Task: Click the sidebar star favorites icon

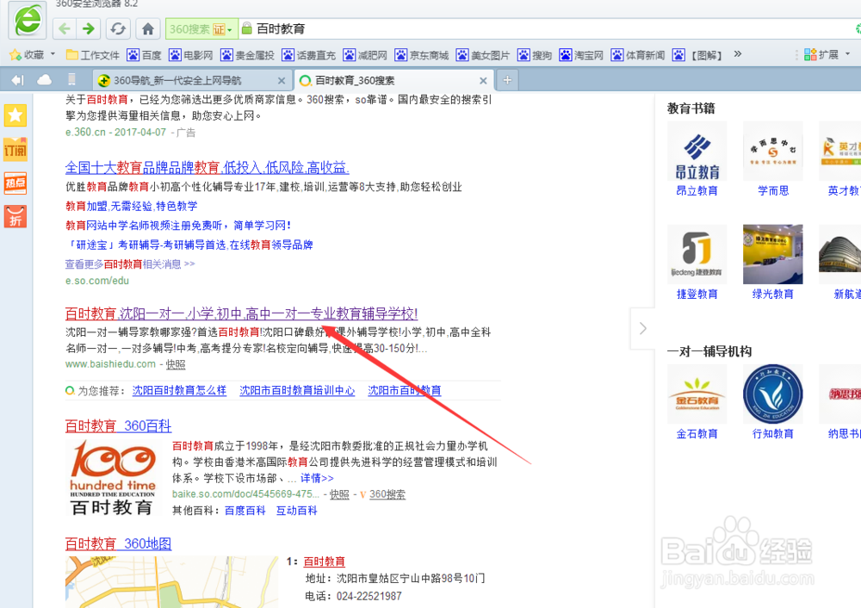Action: (15, 115)
